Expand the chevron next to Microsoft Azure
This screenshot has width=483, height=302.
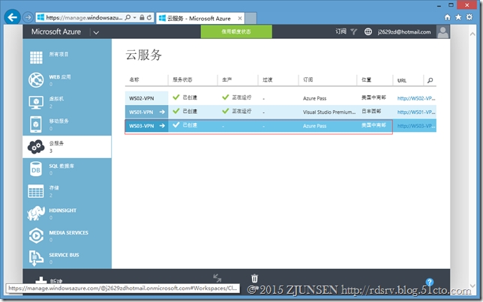point(96,32)
